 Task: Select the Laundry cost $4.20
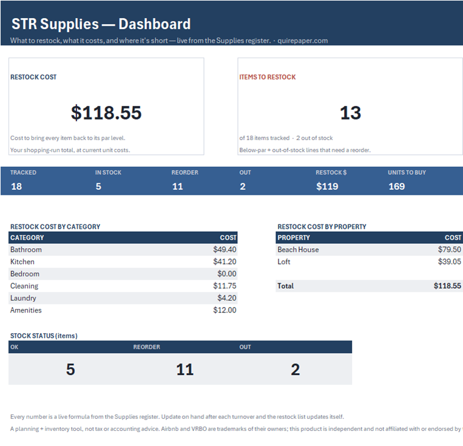[x=227, y=298]
